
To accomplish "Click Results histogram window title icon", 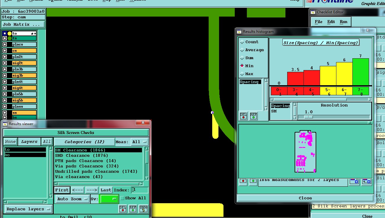I will coord(239,31).
